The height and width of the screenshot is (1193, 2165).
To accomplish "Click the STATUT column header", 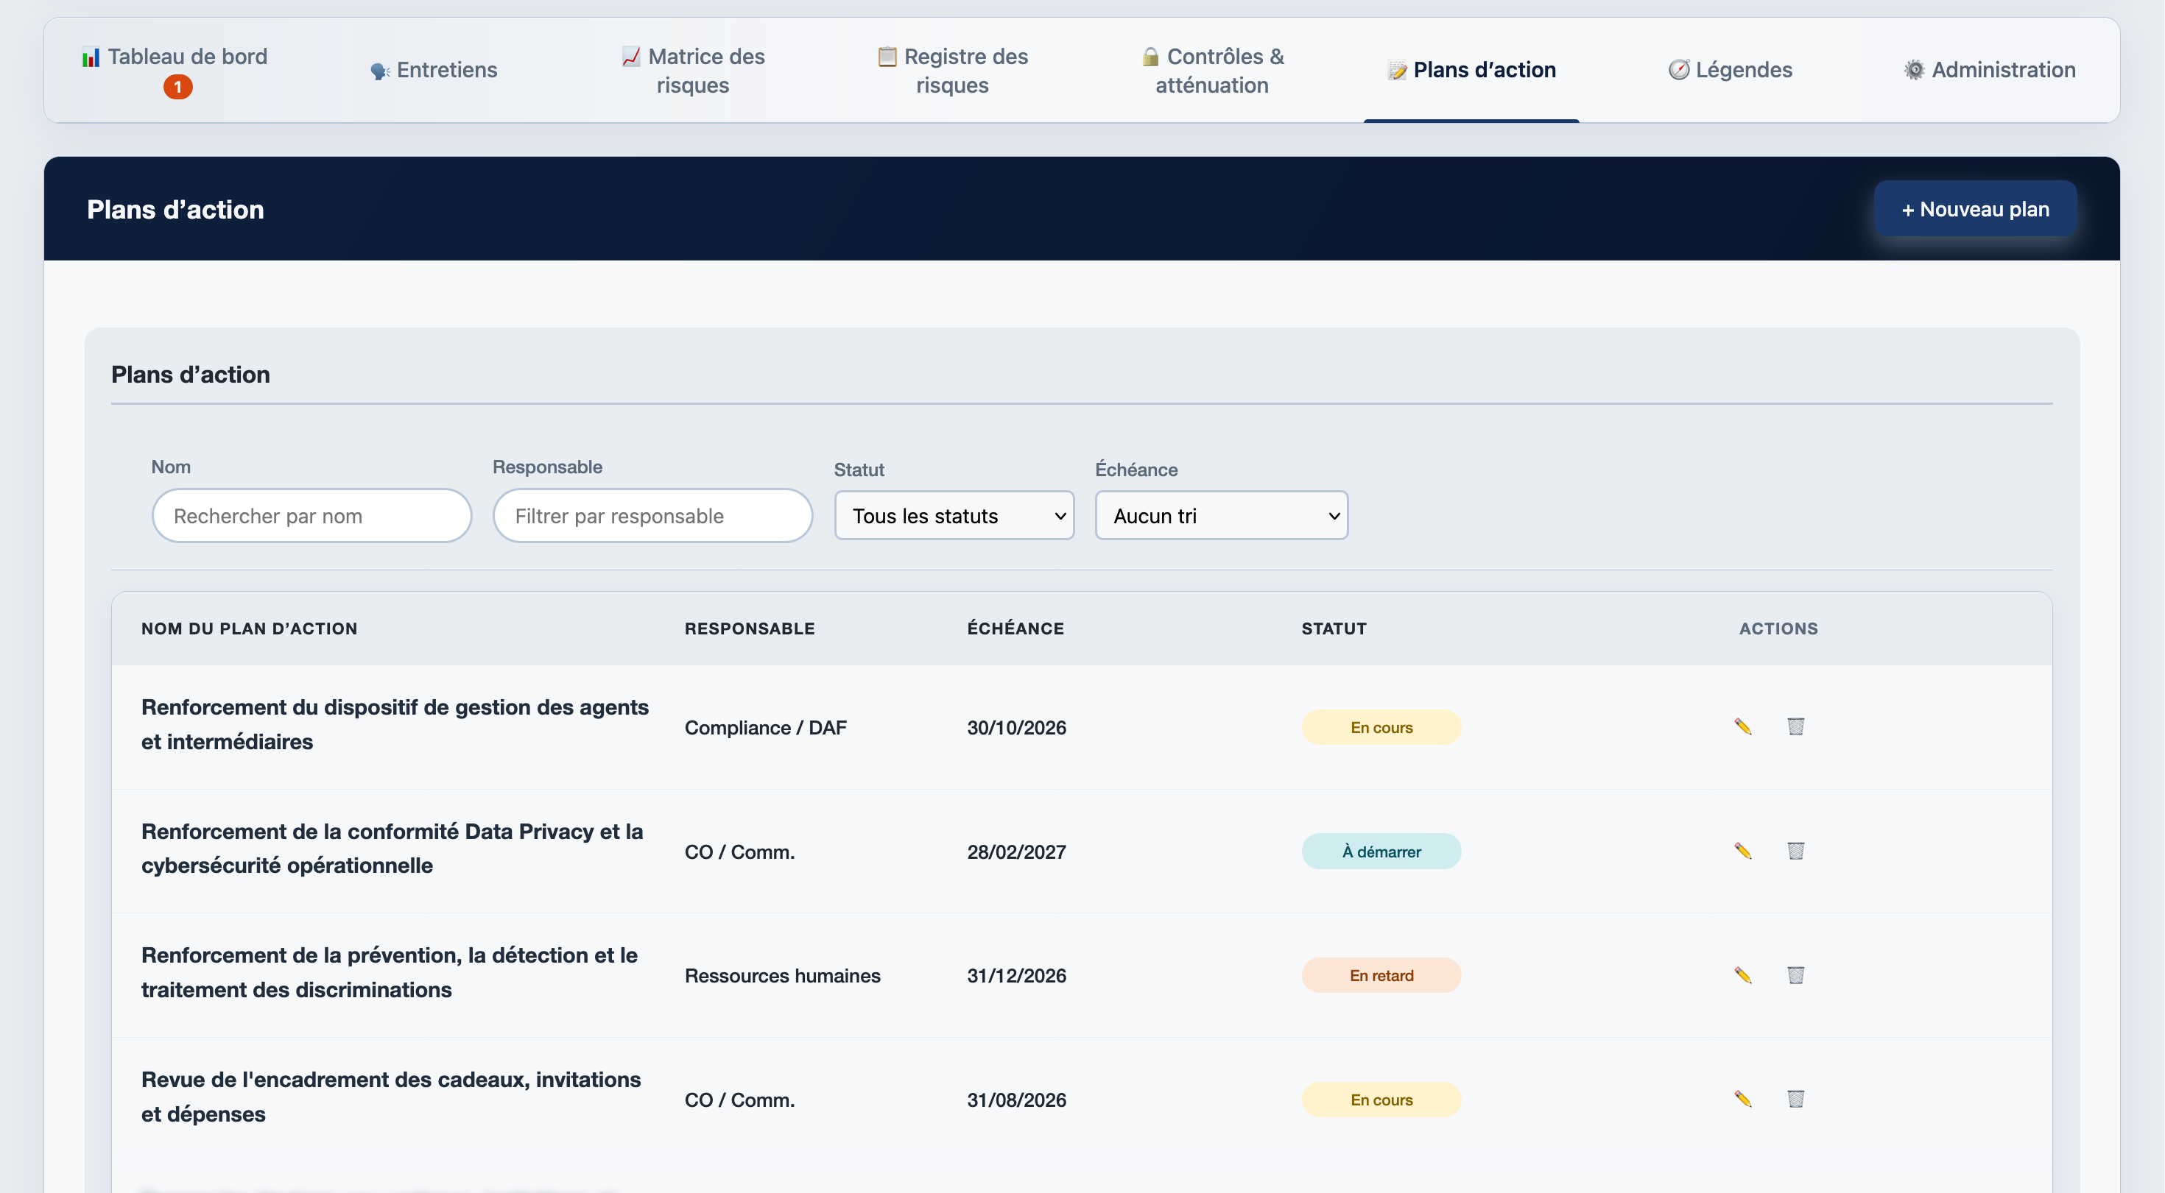I will click(1334, 629).
